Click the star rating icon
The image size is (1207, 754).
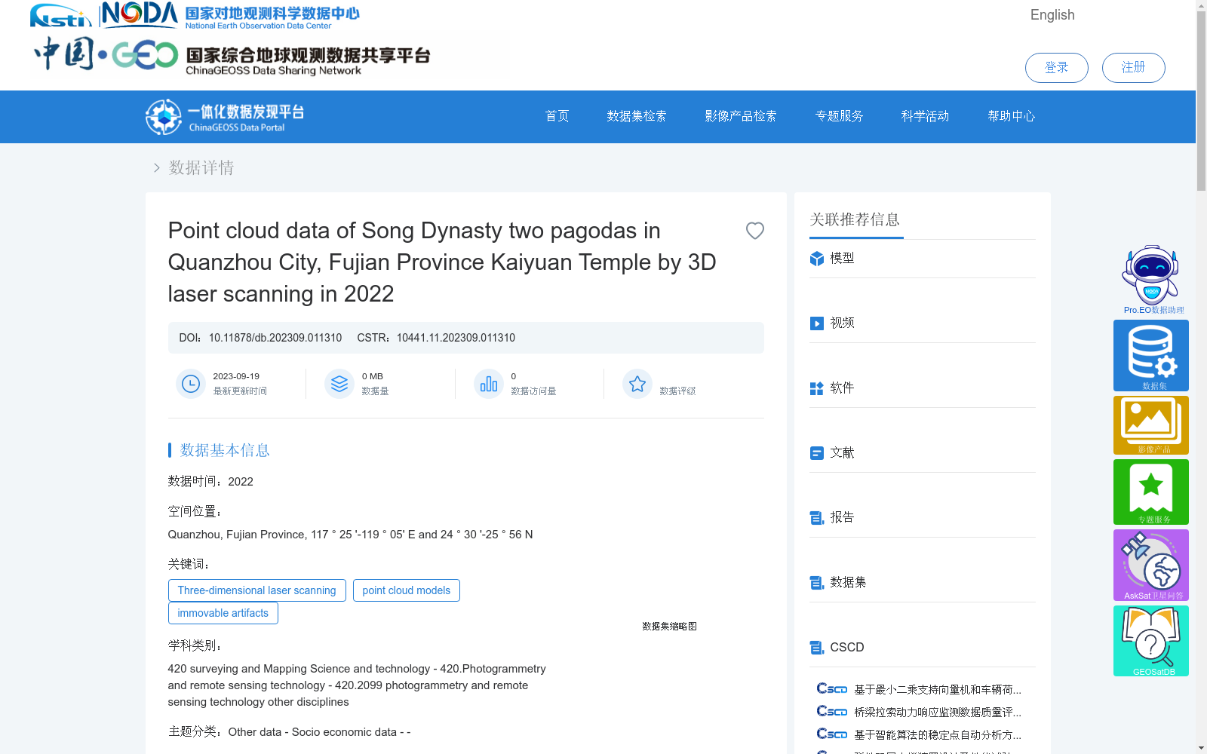coord(637,384)
